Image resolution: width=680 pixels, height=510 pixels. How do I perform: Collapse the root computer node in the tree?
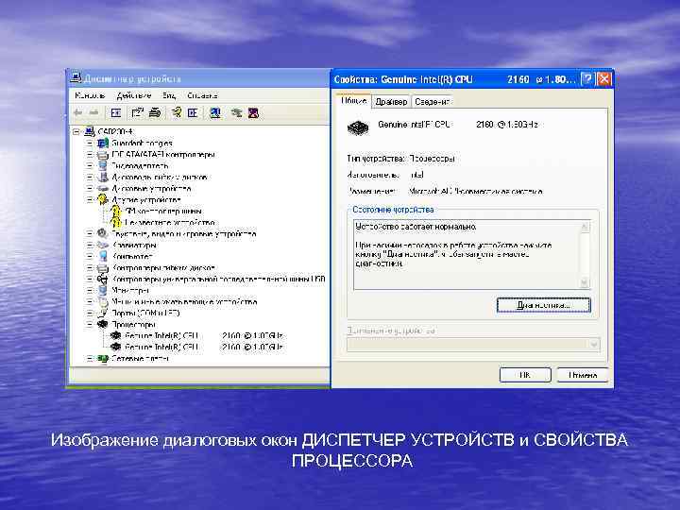[x=76, y=131]
